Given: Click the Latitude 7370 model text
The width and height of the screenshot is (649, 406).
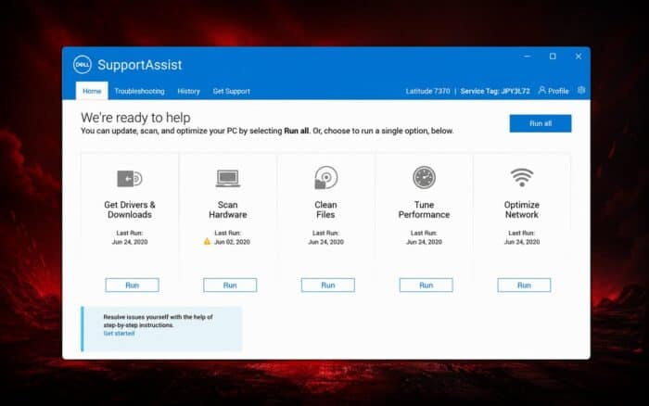Looking at the screenshot, I should pos(427,91).
